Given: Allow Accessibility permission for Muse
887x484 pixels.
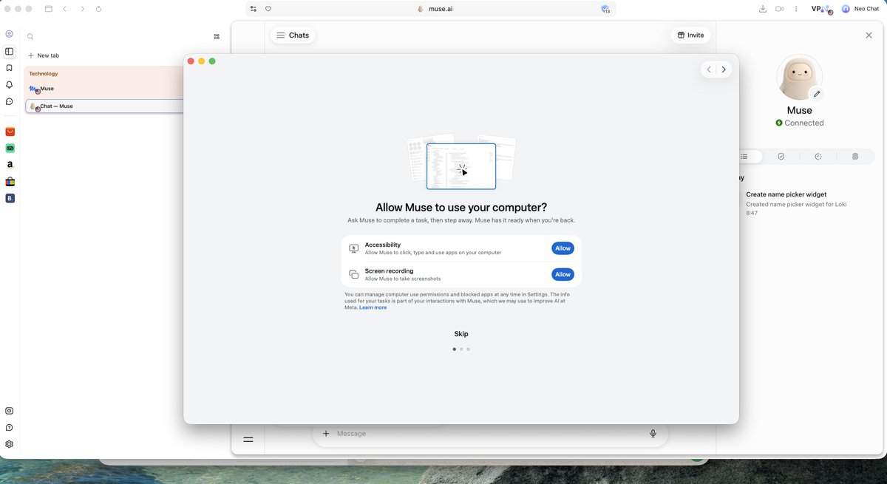Looking at the screenshot, I should point(563,248).
